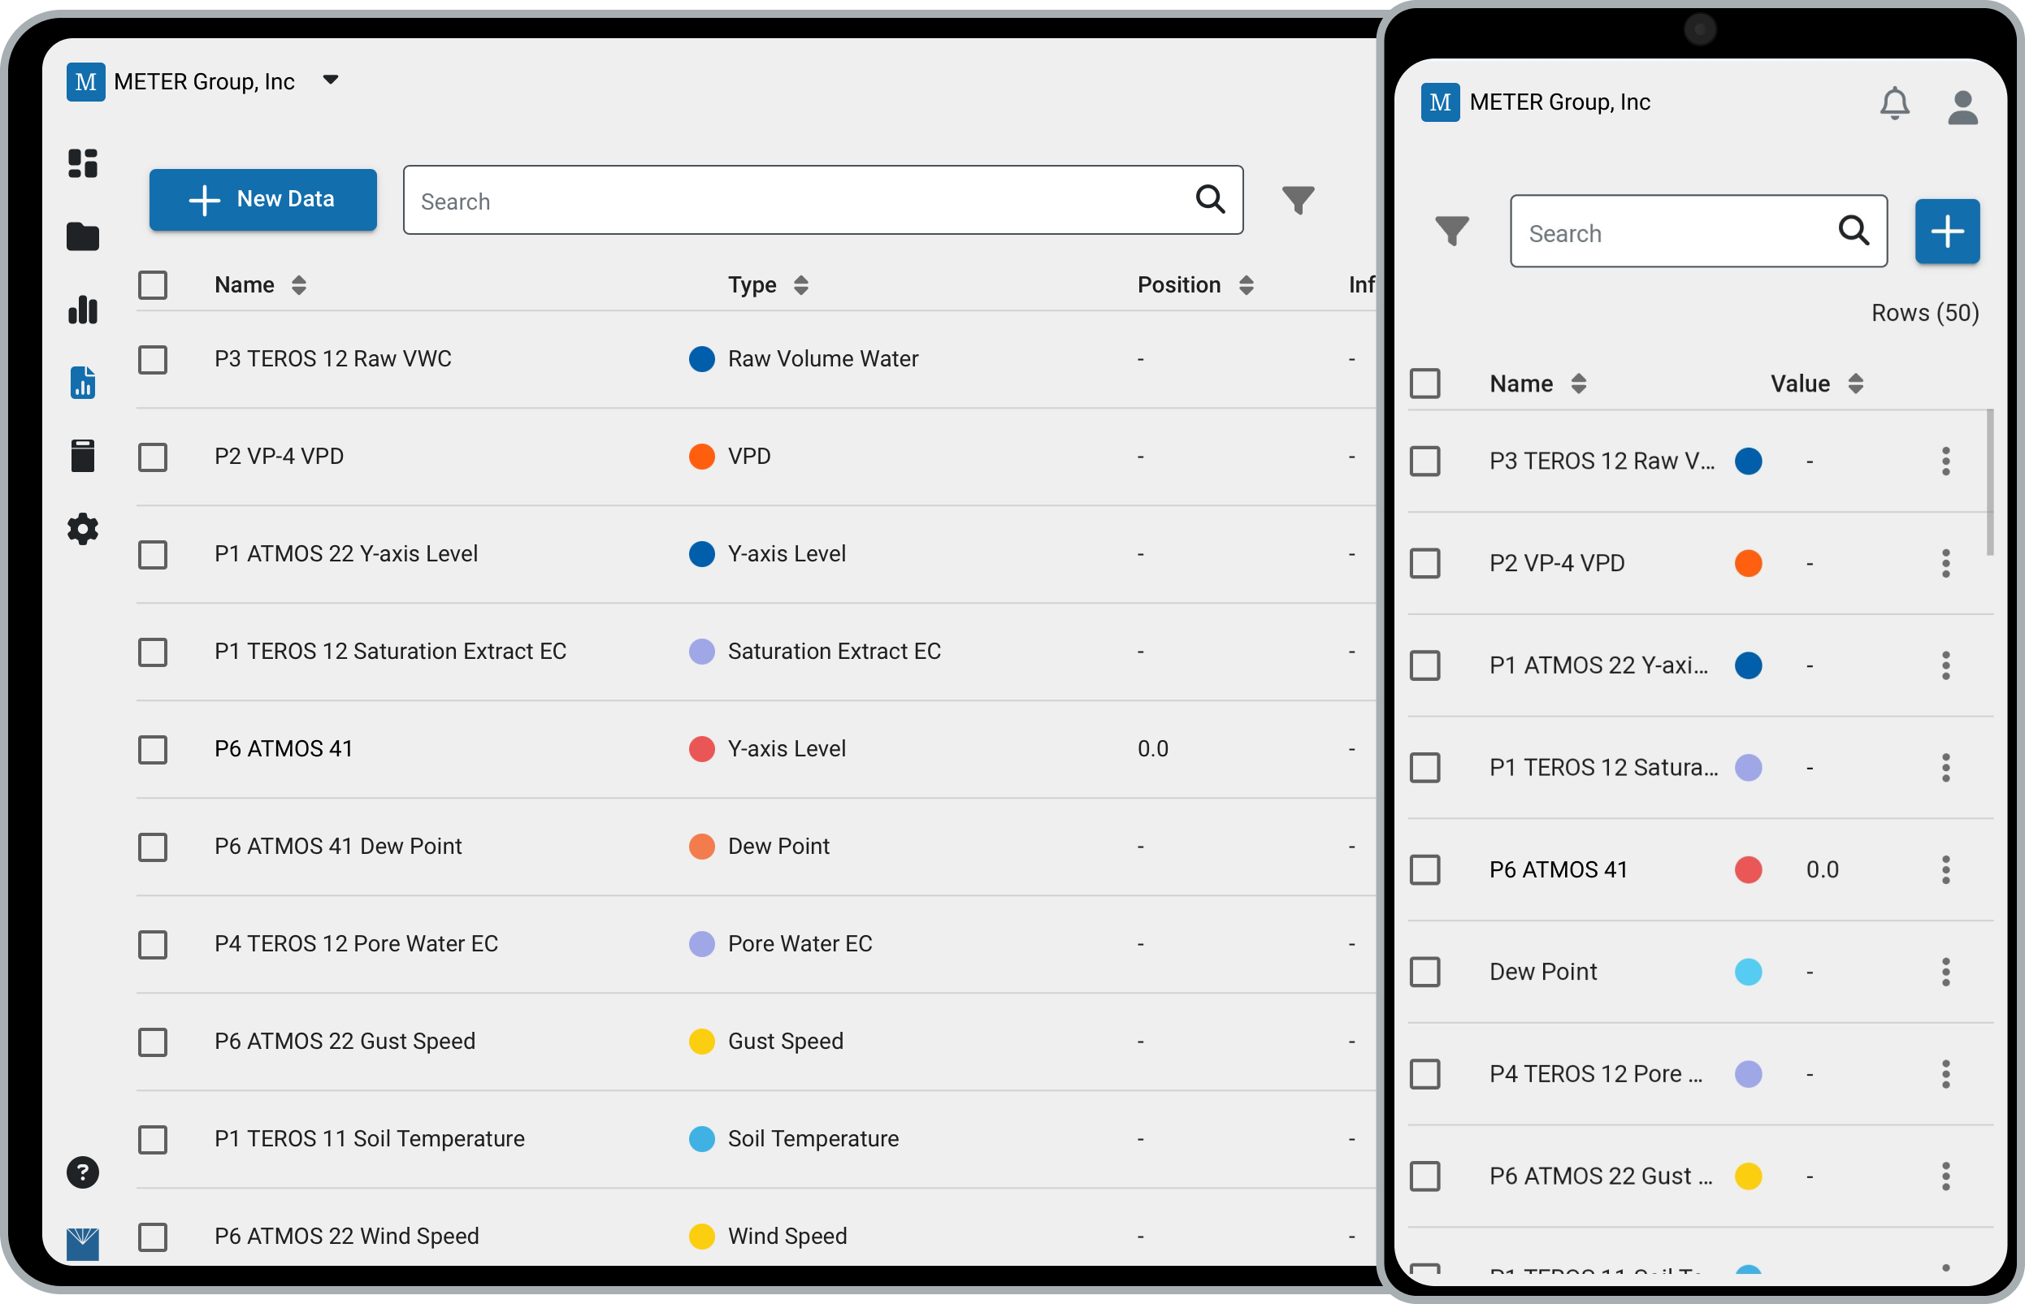Check P1 TEROS 12 Saturation Extract EC
Viewport: 2025px width, 1304px height.
coord(153,652)
